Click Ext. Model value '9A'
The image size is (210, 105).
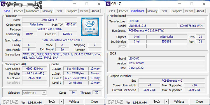[62, 50]
